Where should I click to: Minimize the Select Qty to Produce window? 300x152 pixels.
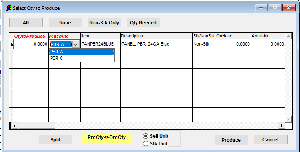[261, 8]
